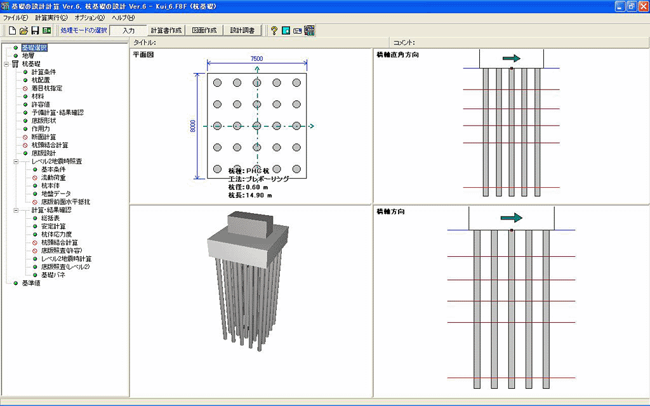
Task: Open 基本条件 tree item
Action: tap(53, 169)
